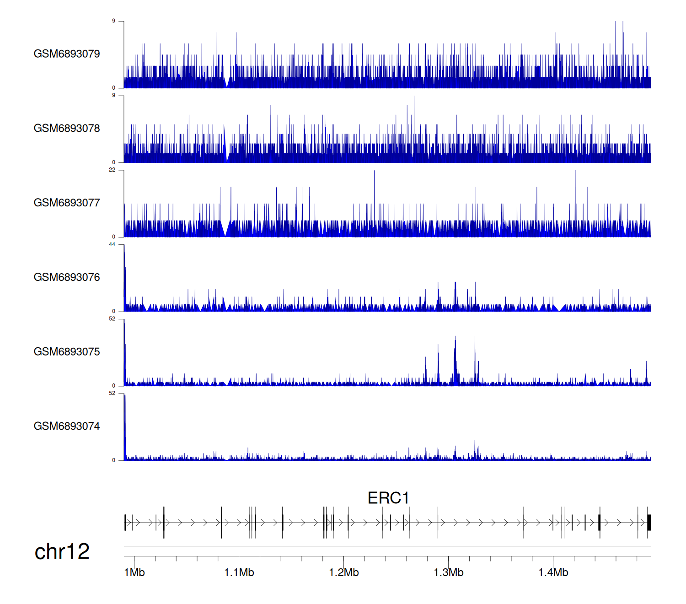The height and width of the screenshot is (604, 686).
Task: Select the 1.2Mb coordinate label
Action: (x=344, y=572)
